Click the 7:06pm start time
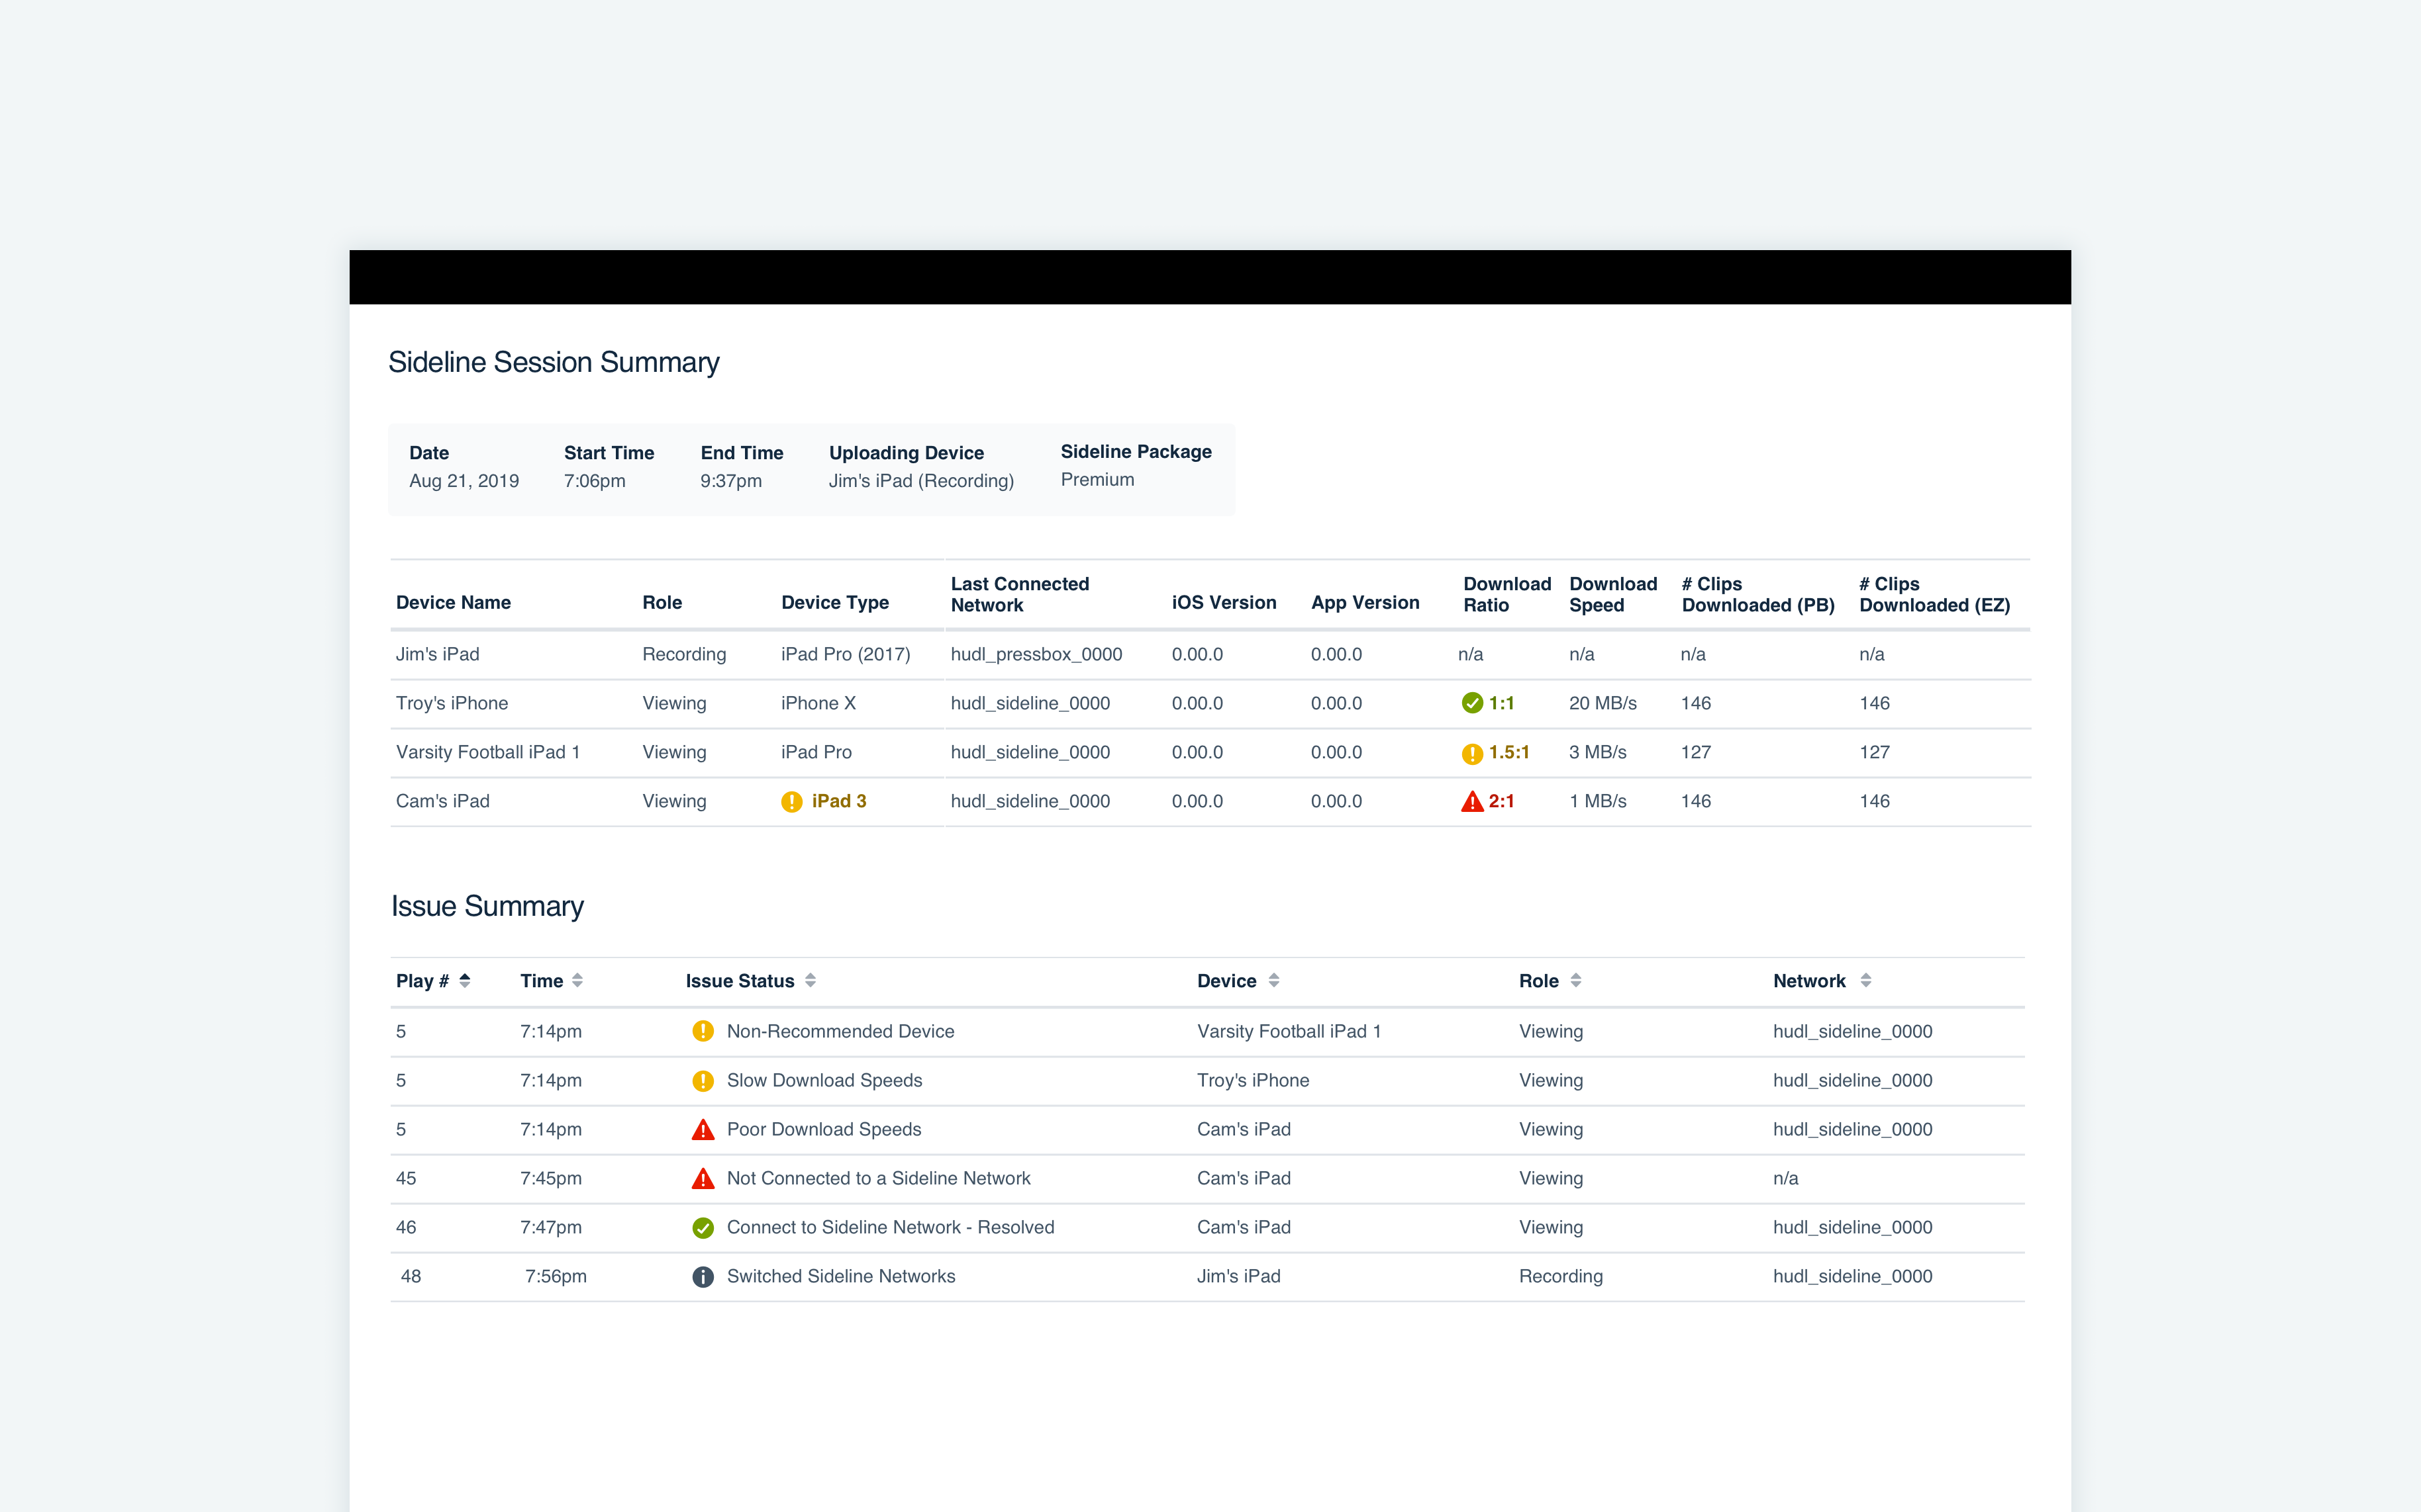2421x1512 pixels. 594,481
